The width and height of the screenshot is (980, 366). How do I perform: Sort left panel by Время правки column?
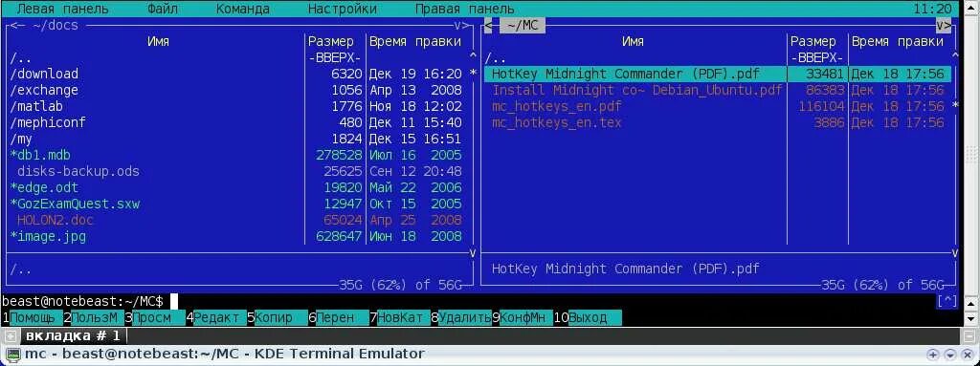(x=415, y=42)
